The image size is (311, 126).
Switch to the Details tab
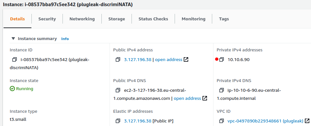click(17, 19)
